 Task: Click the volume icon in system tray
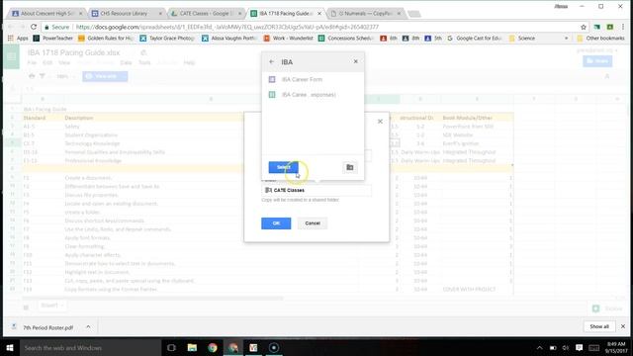point(566,347)
